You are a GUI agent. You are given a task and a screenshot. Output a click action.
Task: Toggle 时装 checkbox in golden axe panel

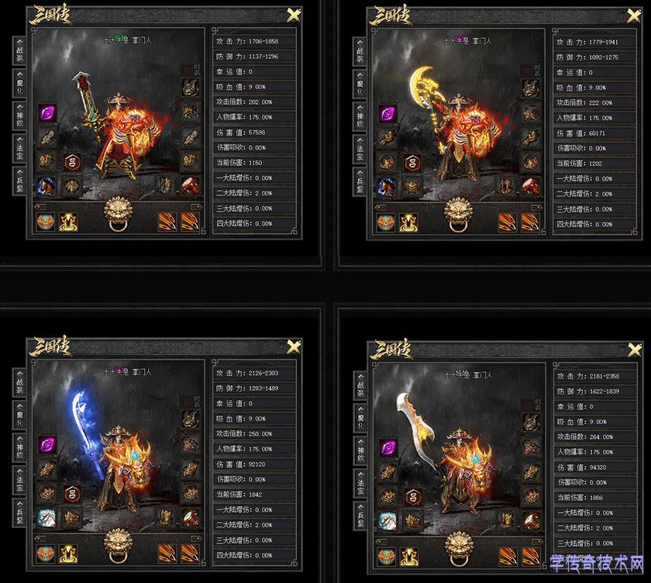click(527, 71)
